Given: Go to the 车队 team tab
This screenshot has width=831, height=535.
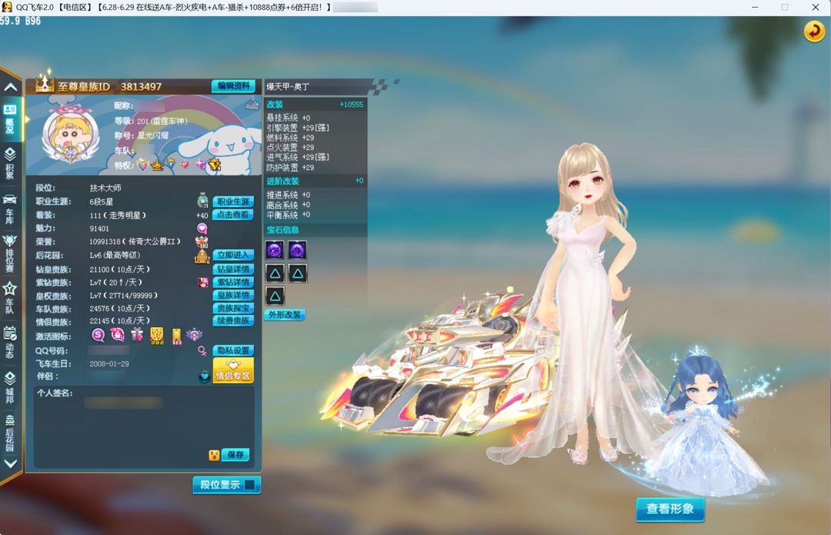Looking at the screenshot, I should coord(10,297).
